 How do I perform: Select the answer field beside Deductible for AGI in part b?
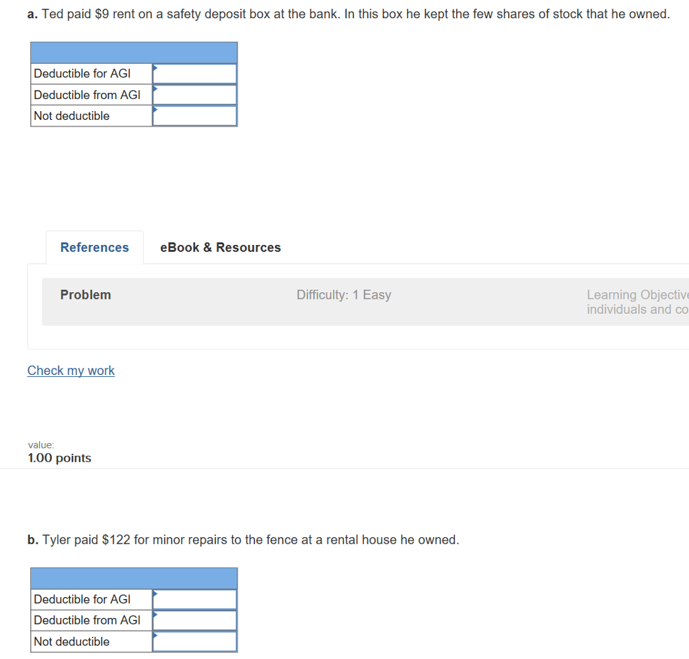[194, 599]
